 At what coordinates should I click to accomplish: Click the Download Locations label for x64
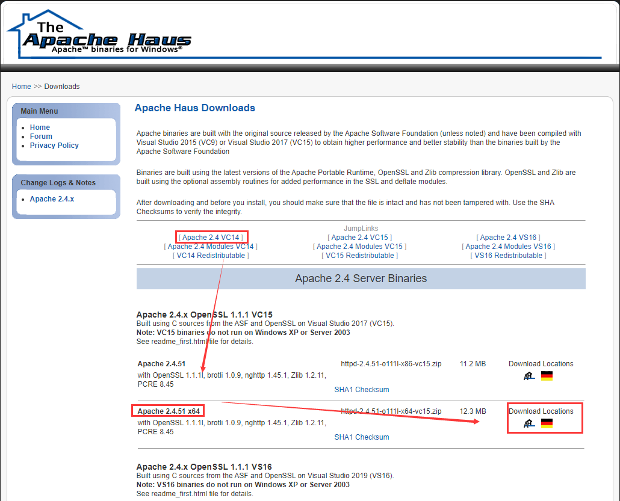[x=541, y=411]
